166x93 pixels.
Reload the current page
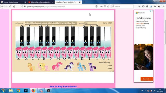click(10, 6)
